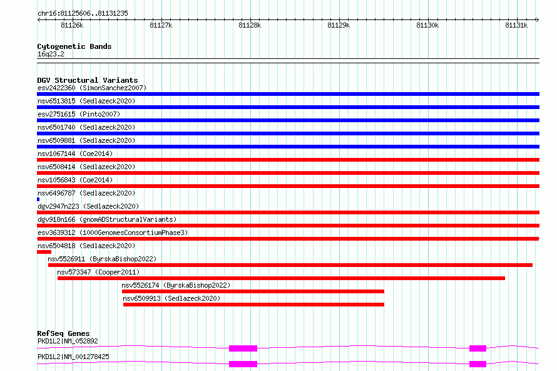Image resolution: width=557 pixels, height=371 pixels.
Task: Open the RefSeq Genes track heading
Action: 63,333
